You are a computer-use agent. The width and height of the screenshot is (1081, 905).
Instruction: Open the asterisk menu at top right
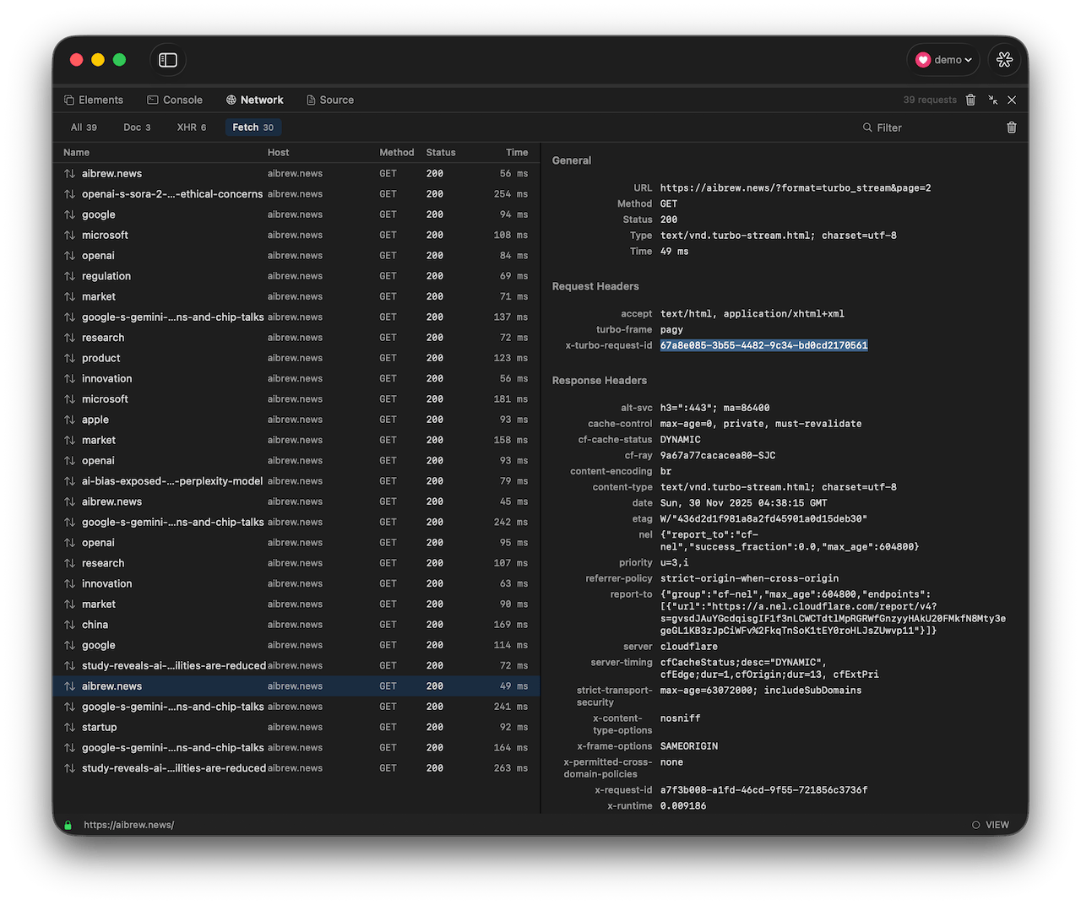point(1004,59)
